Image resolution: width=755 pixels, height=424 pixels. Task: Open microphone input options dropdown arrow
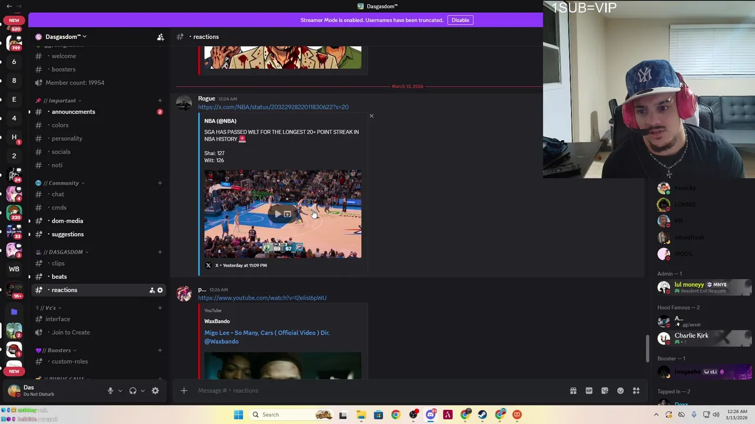pos(120,390)
